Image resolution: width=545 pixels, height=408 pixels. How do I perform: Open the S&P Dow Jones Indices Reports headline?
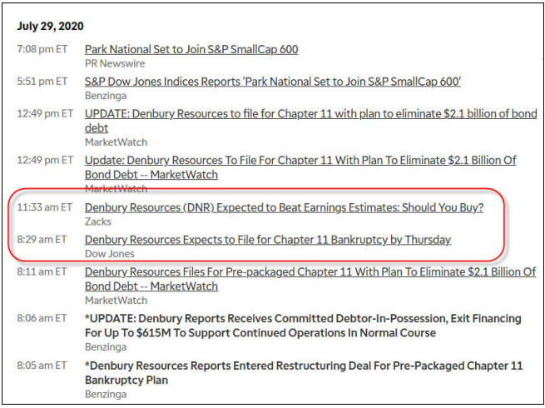pyautogui.click(x=273, y=82)
